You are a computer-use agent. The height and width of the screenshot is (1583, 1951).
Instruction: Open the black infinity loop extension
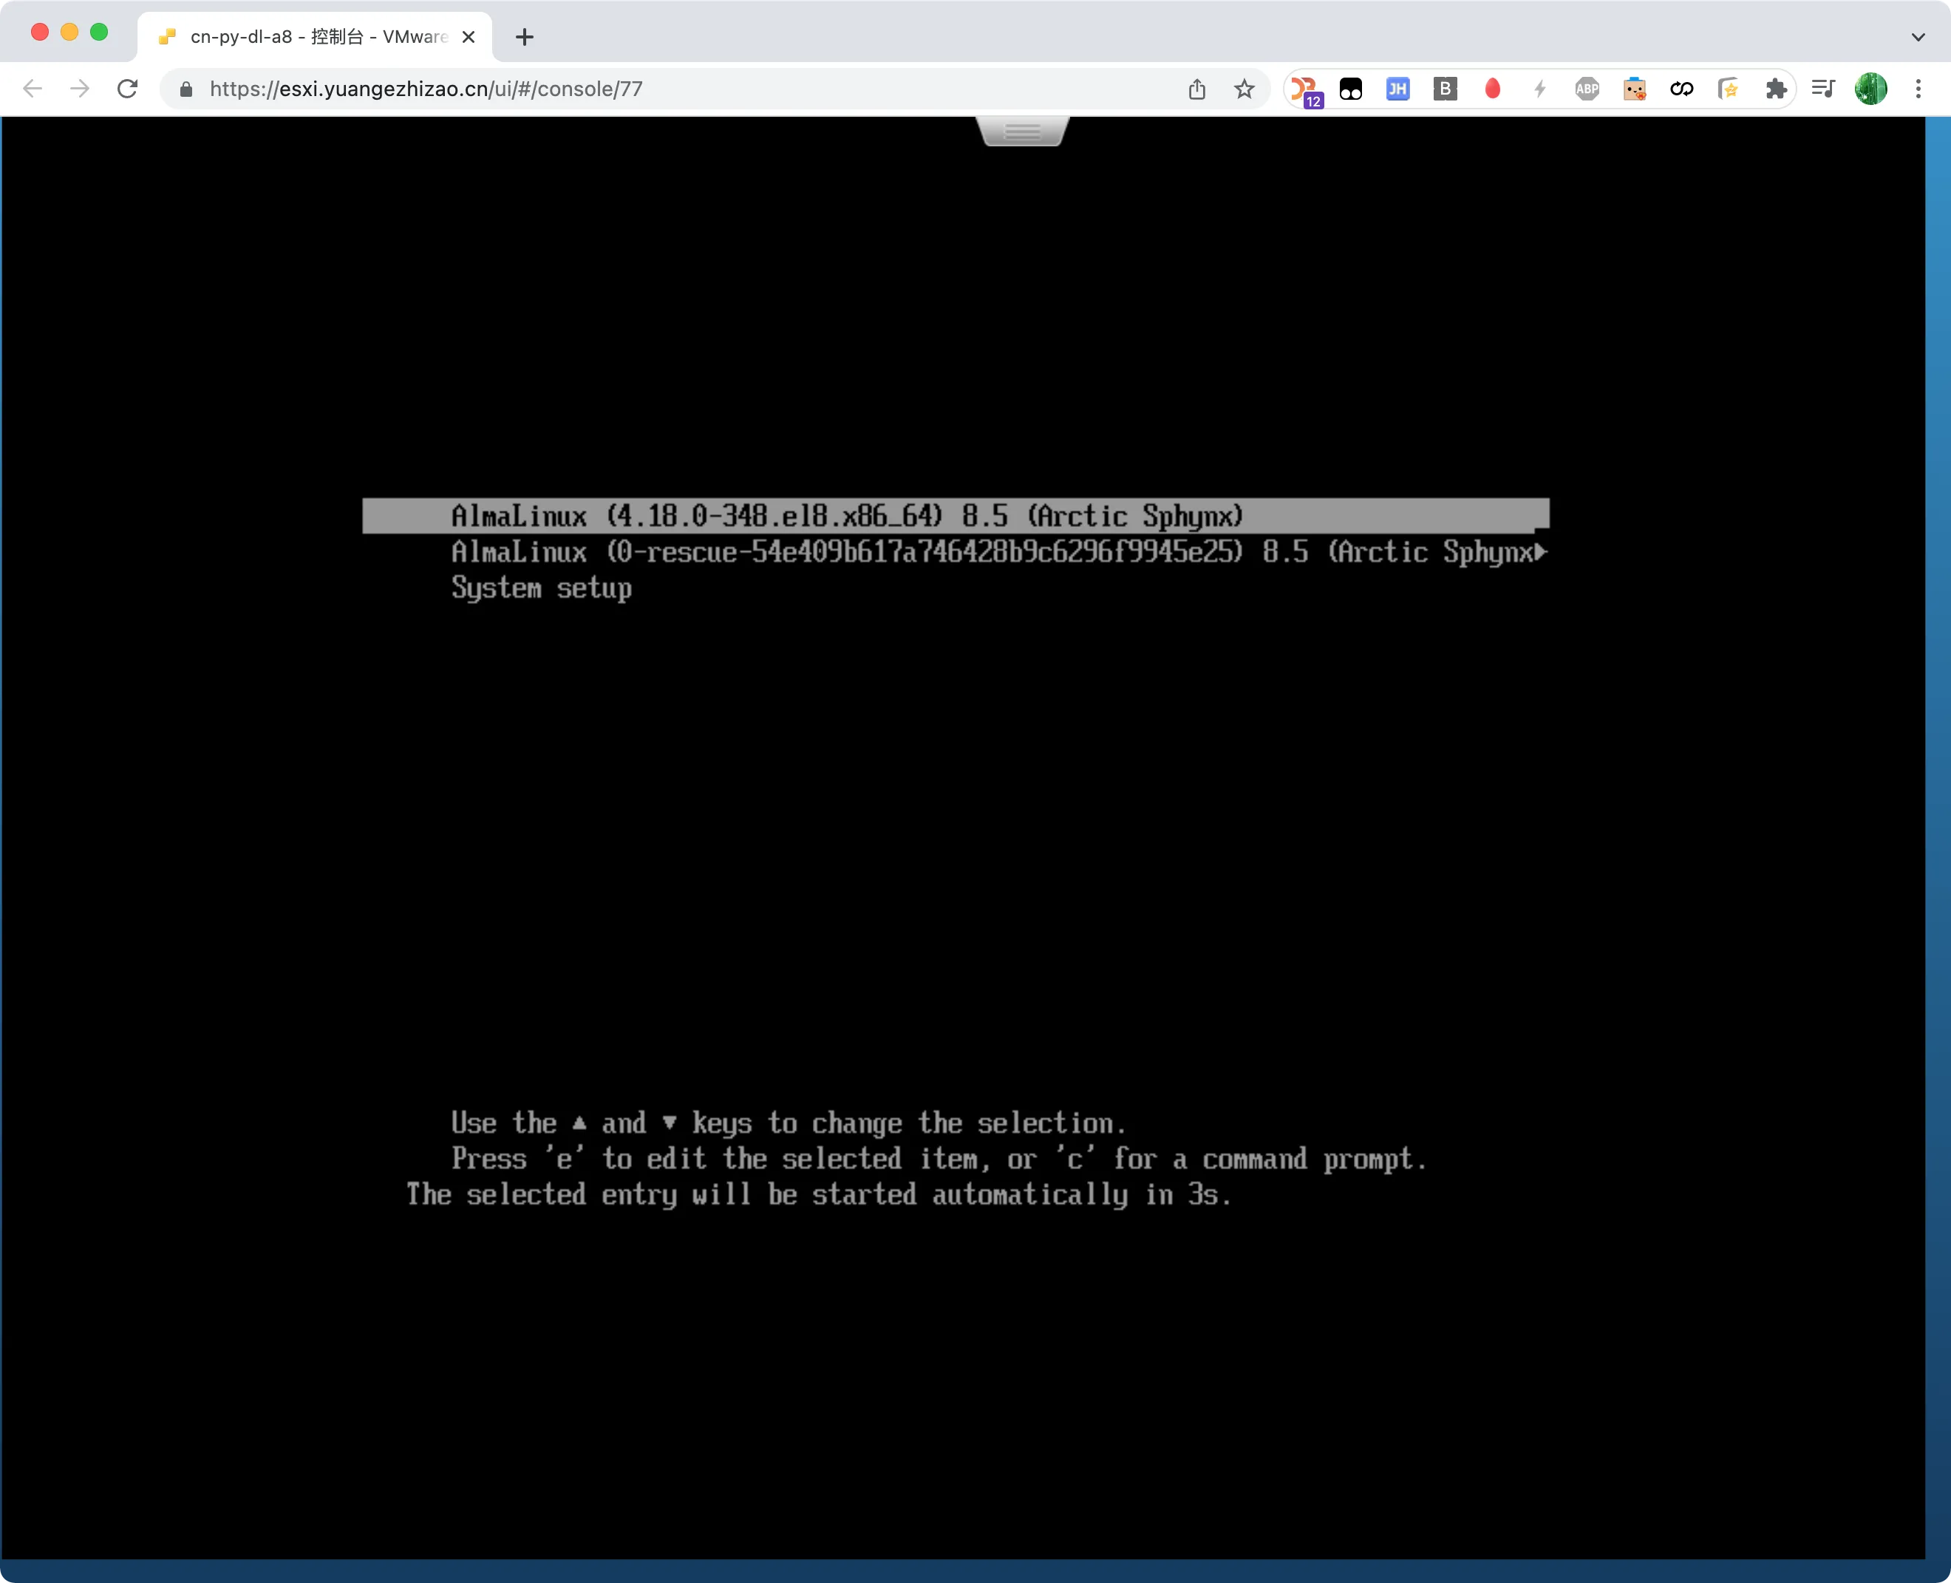tap(1682, 89)
